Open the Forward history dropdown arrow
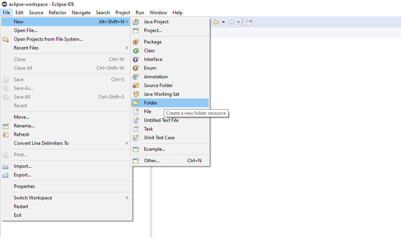Viewport: 401px width, 237px height. (x=238, y=22)
